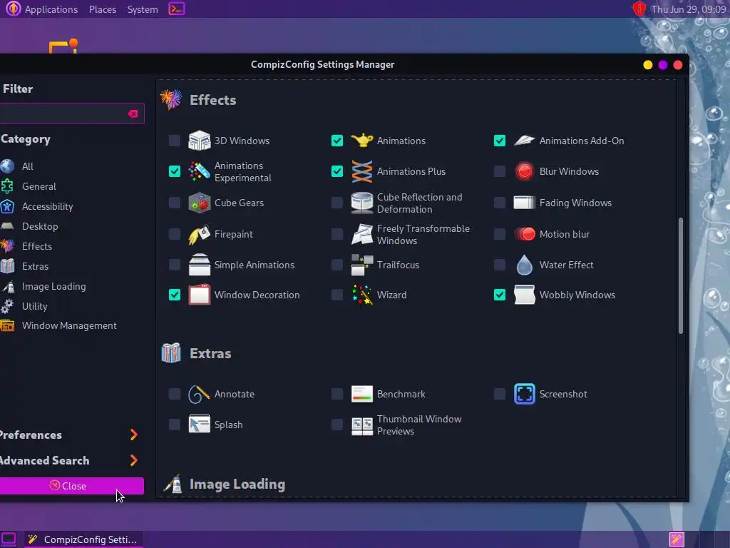Click the Screenshot plugin icon
The image size is (730, 548).
[x=524, y=394]
